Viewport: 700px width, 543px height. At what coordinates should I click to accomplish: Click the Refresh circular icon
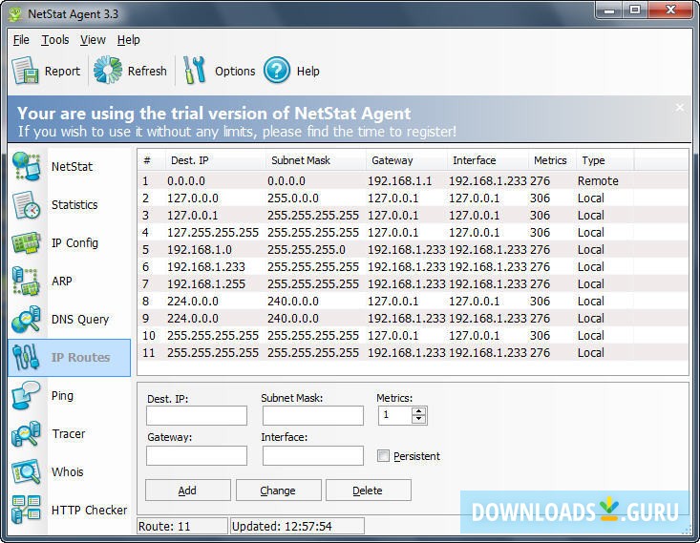tap(108, 70)
